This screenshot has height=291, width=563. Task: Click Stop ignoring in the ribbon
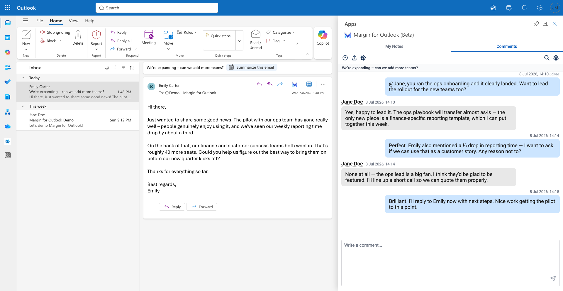tap(55, 32)
